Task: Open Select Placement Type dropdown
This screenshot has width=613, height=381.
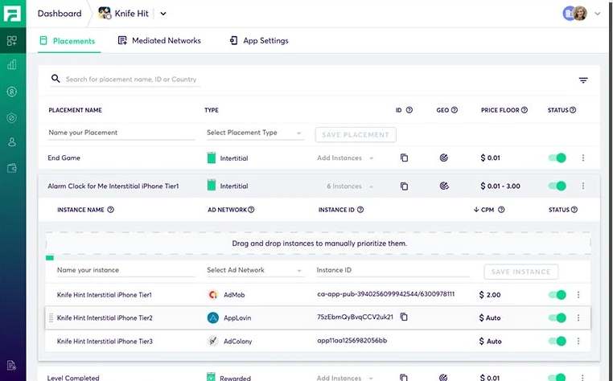Action: pos(254,133)
